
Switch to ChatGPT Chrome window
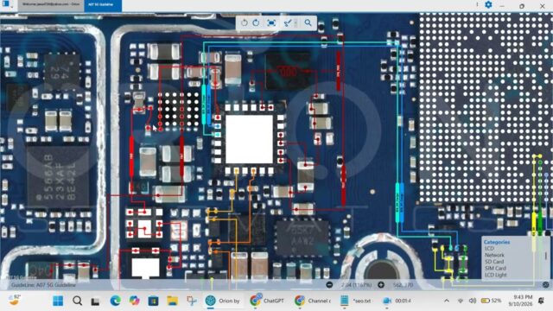click(267, 301)
